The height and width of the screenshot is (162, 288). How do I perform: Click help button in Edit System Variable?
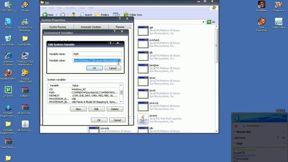[110, 43]
